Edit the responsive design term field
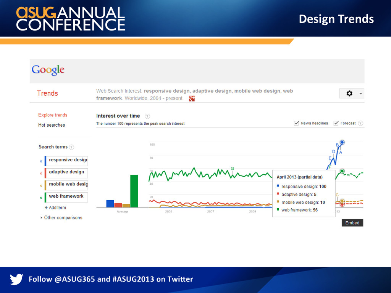 point(66,161)
